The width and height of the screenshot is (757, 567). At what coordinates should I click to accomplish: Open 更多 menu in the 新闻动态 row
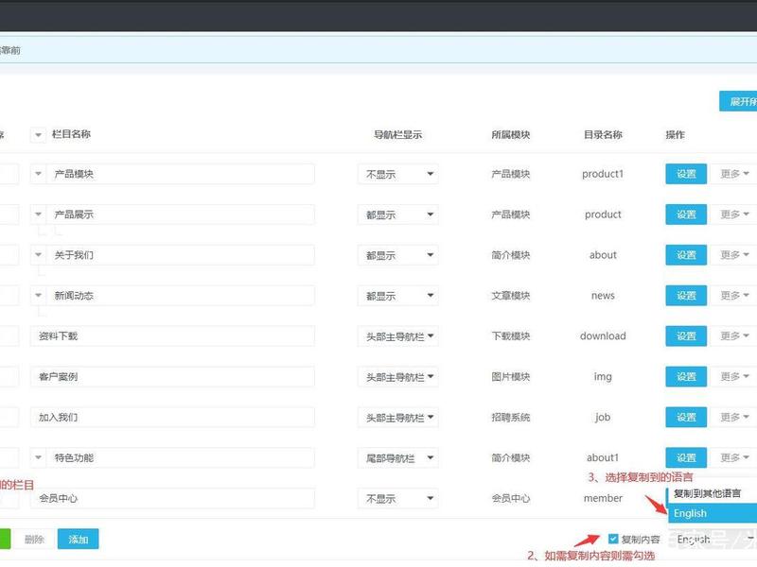coord(734,296)
